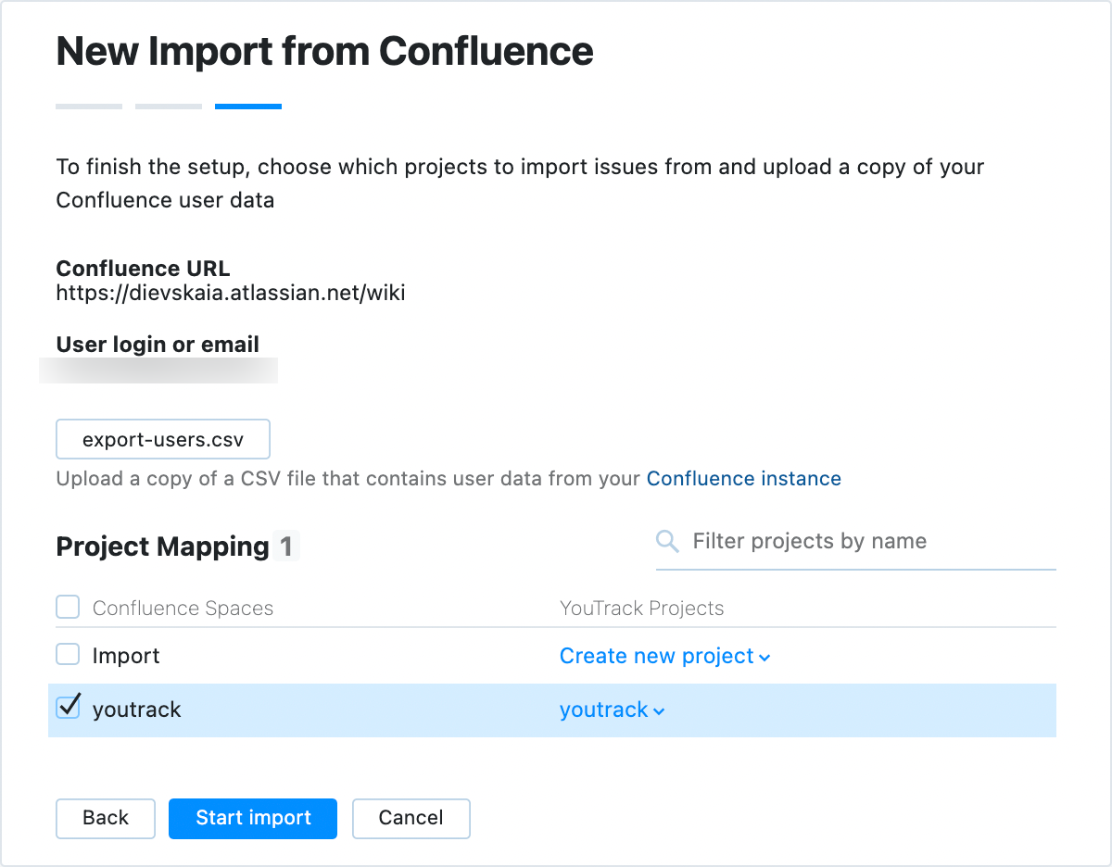The image size is (1112, 867).
Task: Click the "Confluence Spaces" column header
Action: (183, 609)
